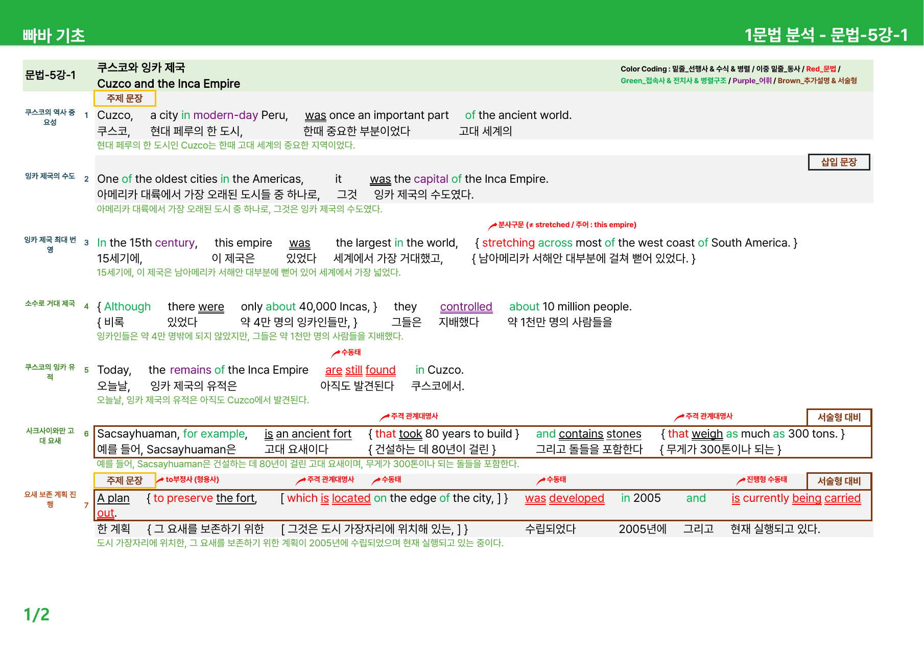
Task: Click the arrow beside 주격 관계대명사 above 'which is located'
Action: (301, 480)
